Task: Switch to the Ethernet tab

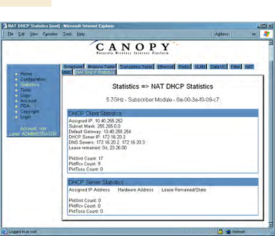Action: coord(165,67)
